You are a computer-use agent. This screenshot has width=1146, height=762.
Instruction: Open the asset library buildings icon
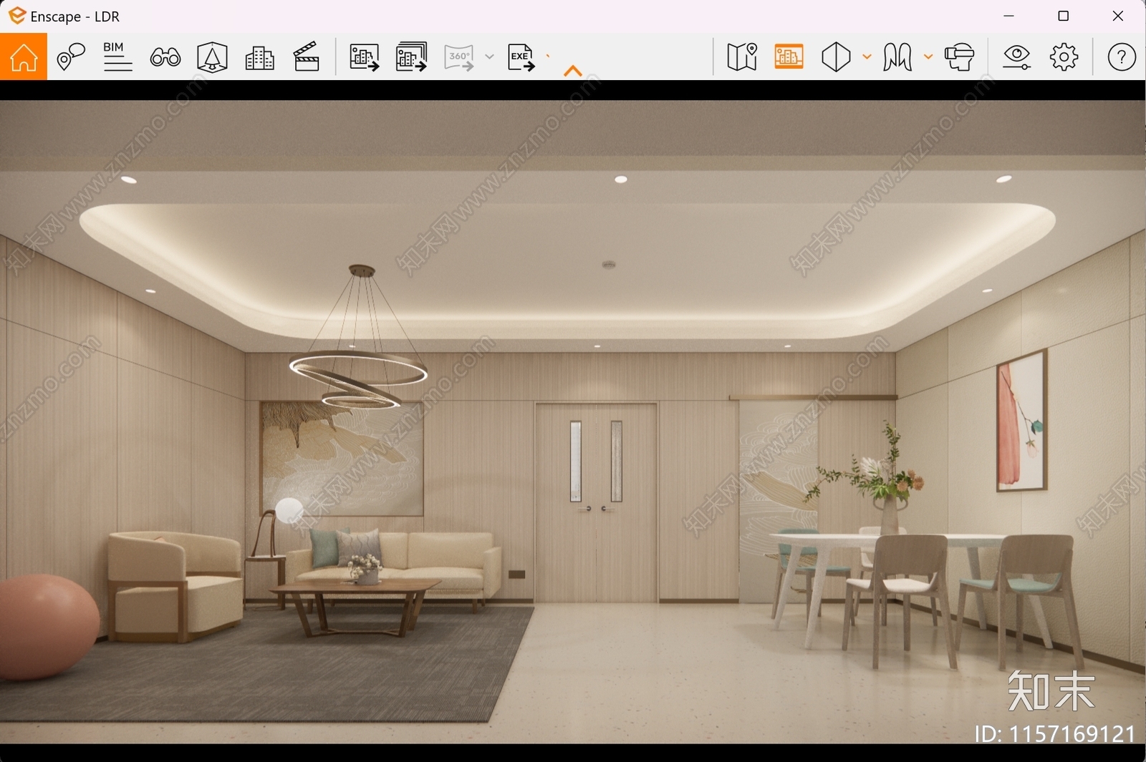tap(259, 57)
